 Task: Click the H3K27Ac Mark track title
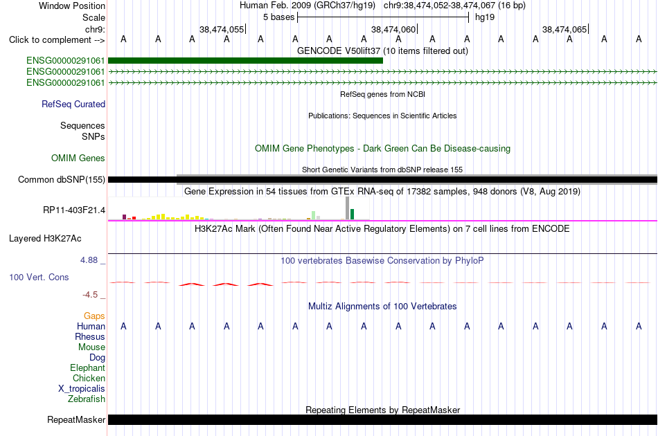383,229
